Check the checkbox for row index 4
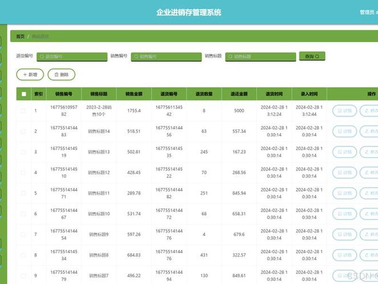 pyautogui.click(x=23, y=172)
